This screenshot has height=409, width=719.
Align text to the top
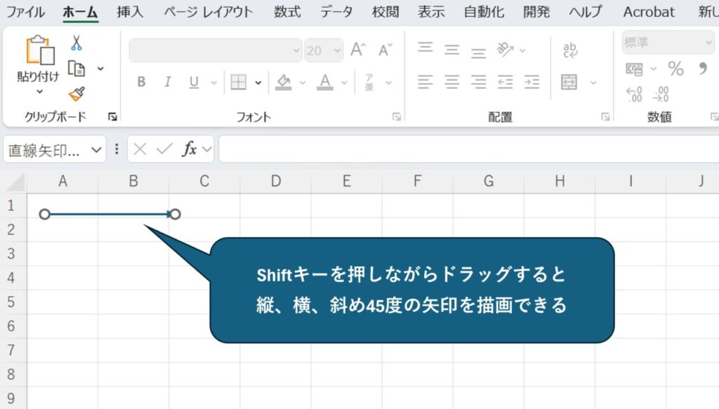[425, 48]
